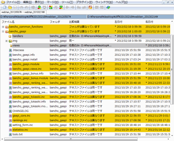Jump to the previous difference
174x141 pixels.
(x=44, y=8)
